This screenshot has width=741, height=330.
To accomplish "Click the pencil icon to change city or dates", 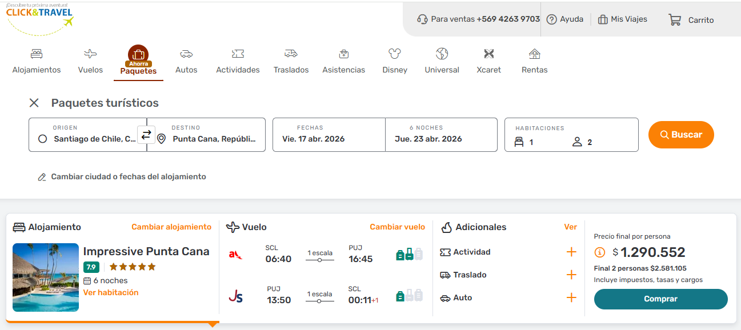I will coord(42,177).
